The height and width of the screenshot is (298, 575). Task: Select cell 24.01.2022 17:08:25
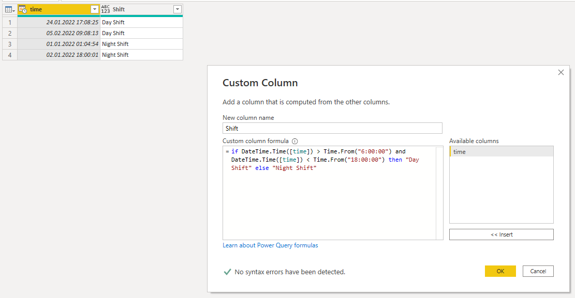(58, 22)
